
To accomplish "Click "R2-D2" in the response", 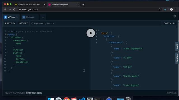I will [128, 67].
